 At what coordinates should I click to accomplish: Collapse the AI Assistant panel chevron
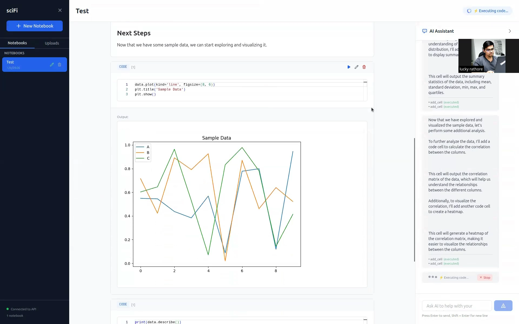coord(510,31)
